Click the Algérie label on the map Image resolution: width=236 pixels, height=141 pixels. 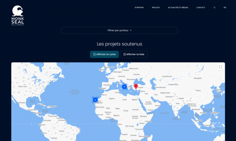tap(112, 99)
